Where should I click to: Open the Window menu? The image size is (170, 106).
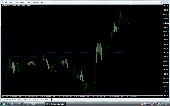coord(35,2)
